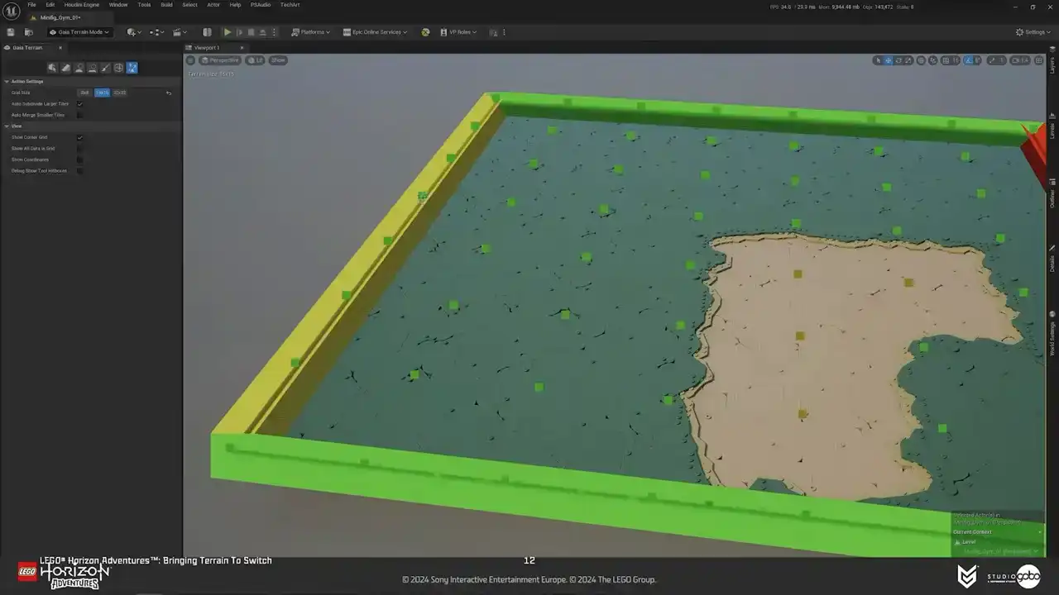Set Grid Size to 32x32
The image size is (1059, 595).
coord(120,93)
